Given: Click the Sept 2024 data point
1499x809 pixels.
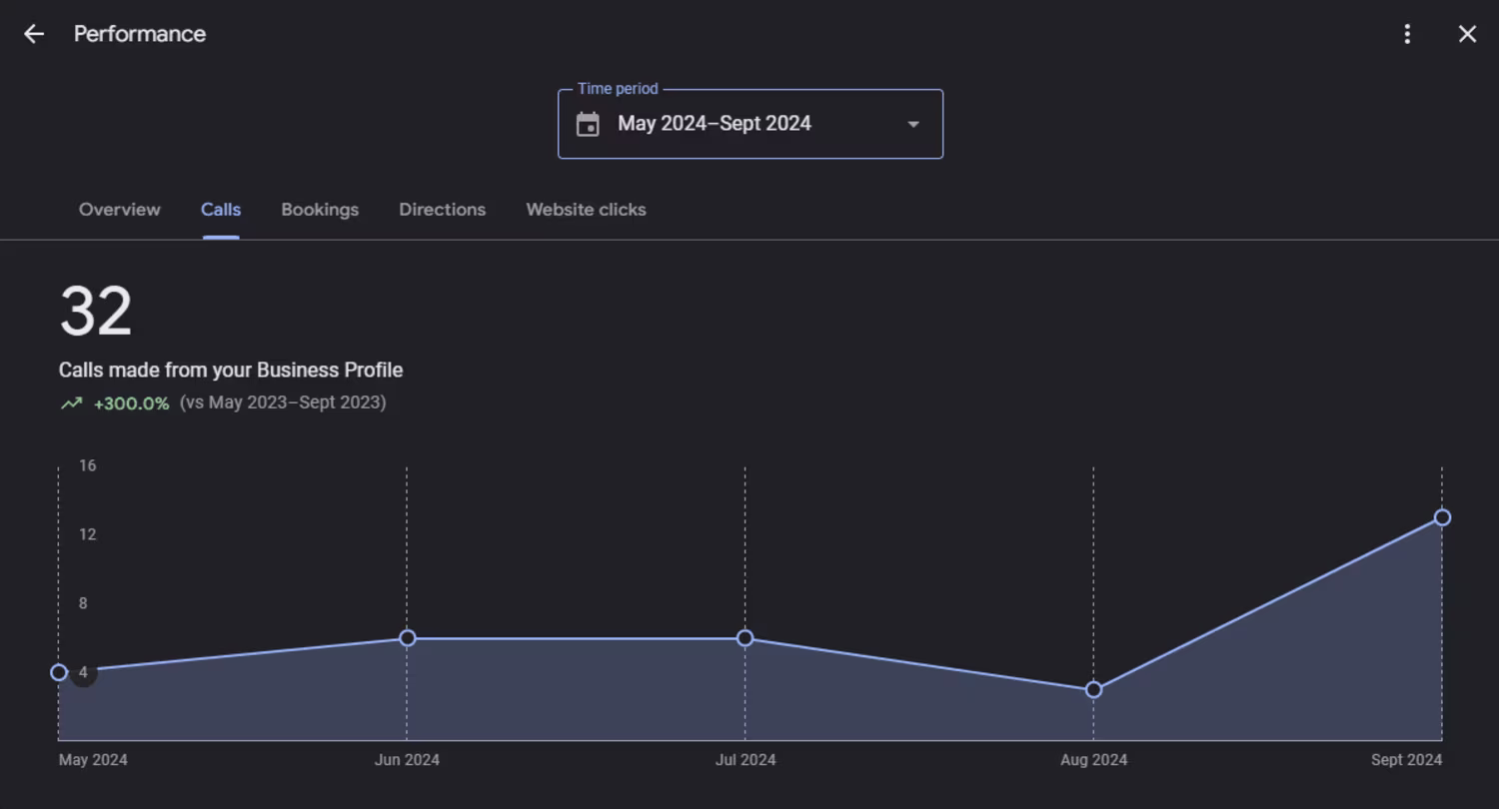Looking at the screenshot, I should coord(1442,517).
